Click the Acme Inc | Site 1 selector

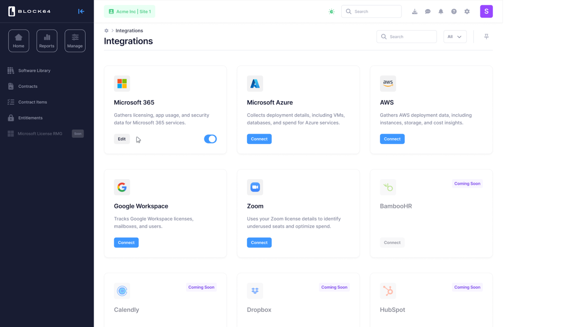tap(130, 12)
